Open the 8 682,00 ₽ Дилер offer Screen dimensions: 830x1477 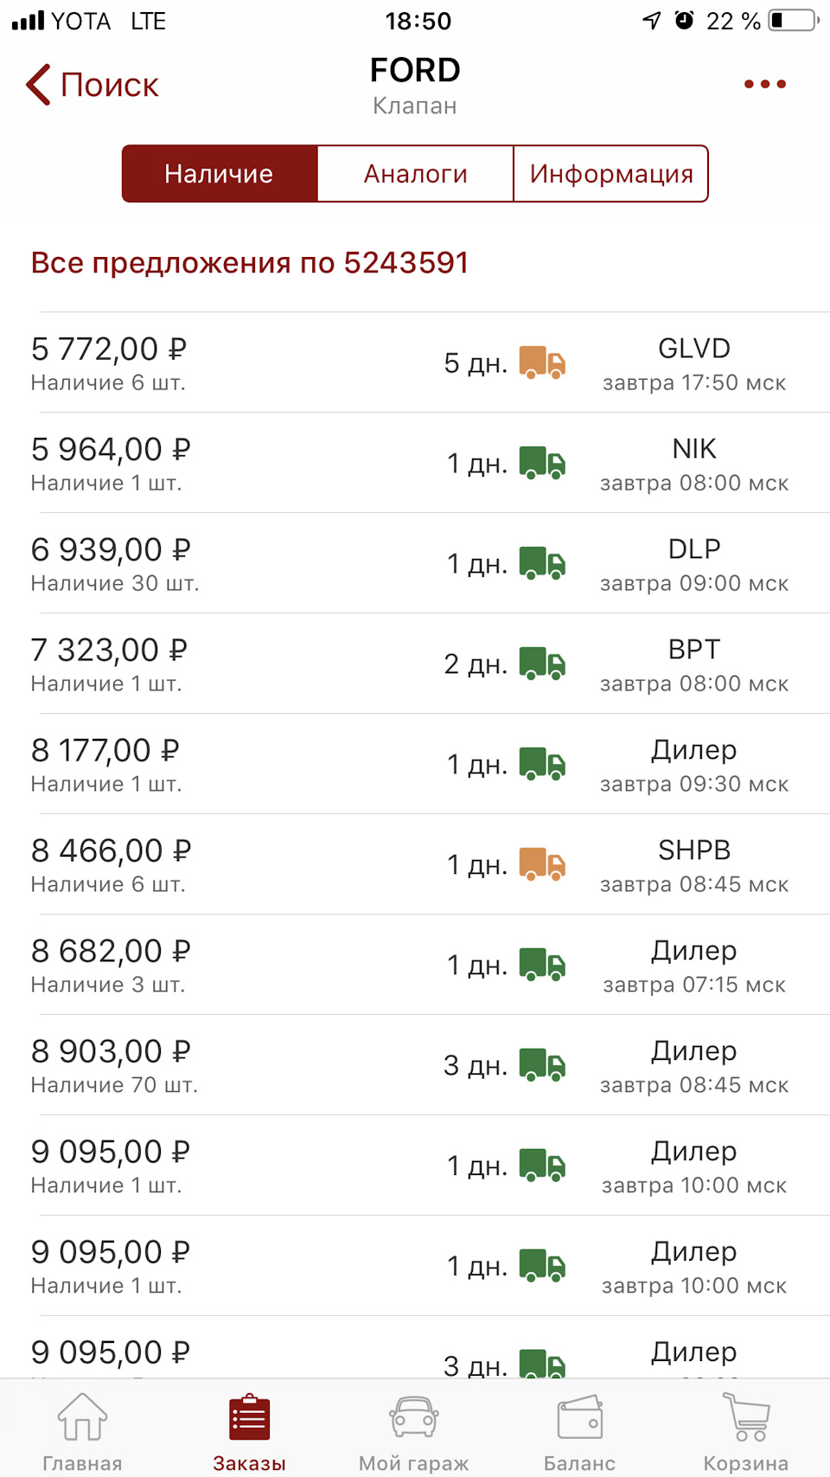point(415,965)
